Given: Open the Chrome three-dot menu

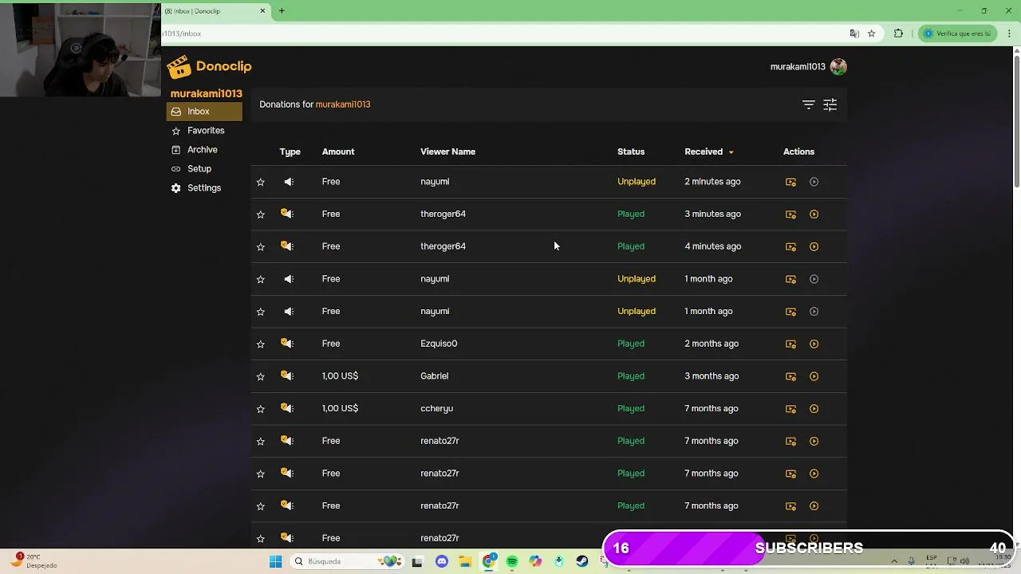Looking at the screenshot, I should click(x=1010, y=33).
